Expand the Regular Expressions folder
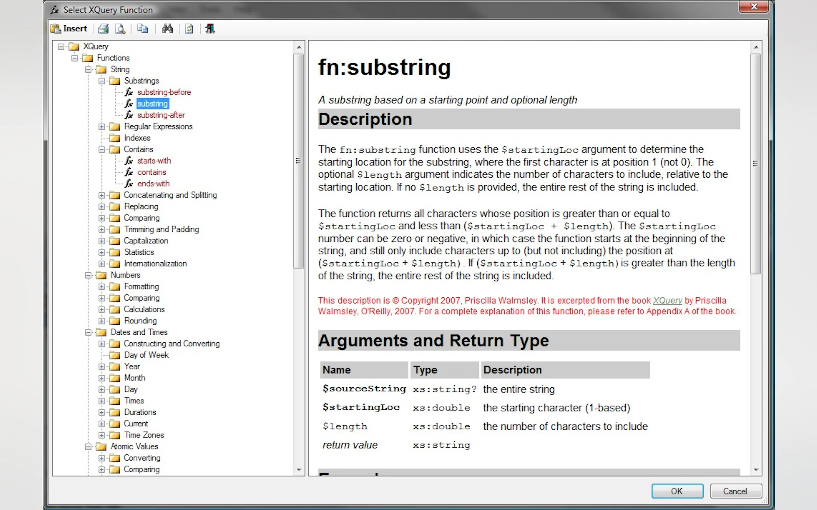Viewport: 817px width, 510px height. pyautogui.click(x=102, y=127)
